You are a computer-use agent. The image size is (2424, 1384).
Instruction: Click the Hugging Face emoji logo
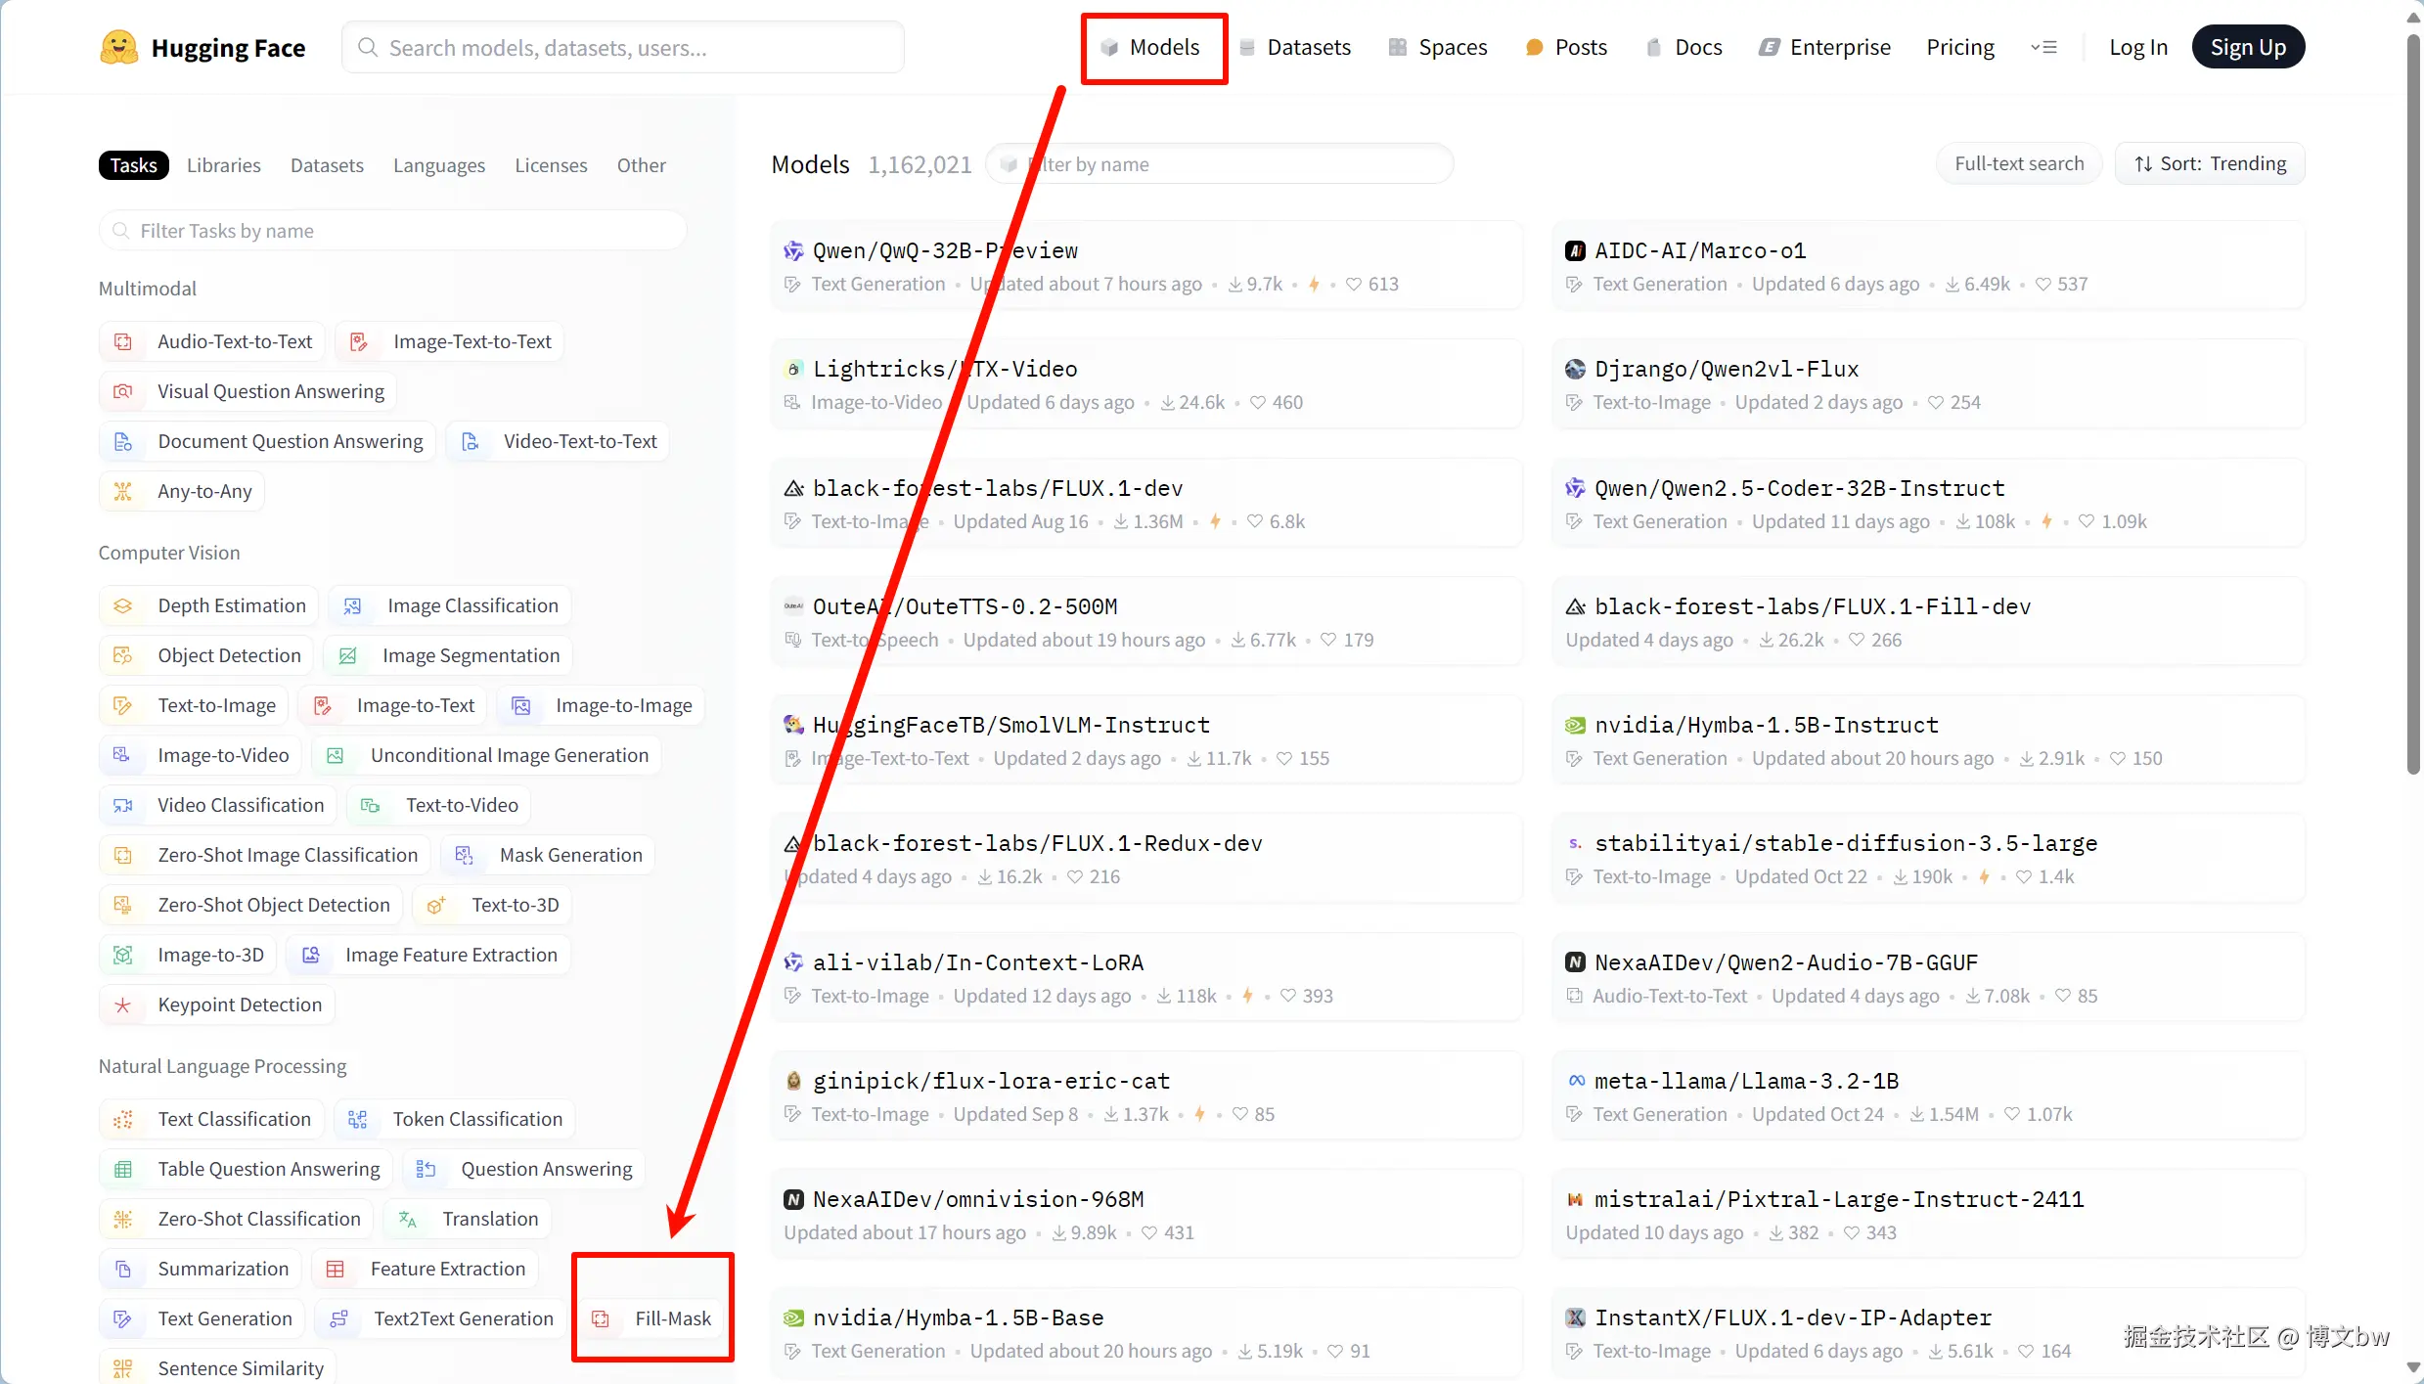click(x=118, y=47)
